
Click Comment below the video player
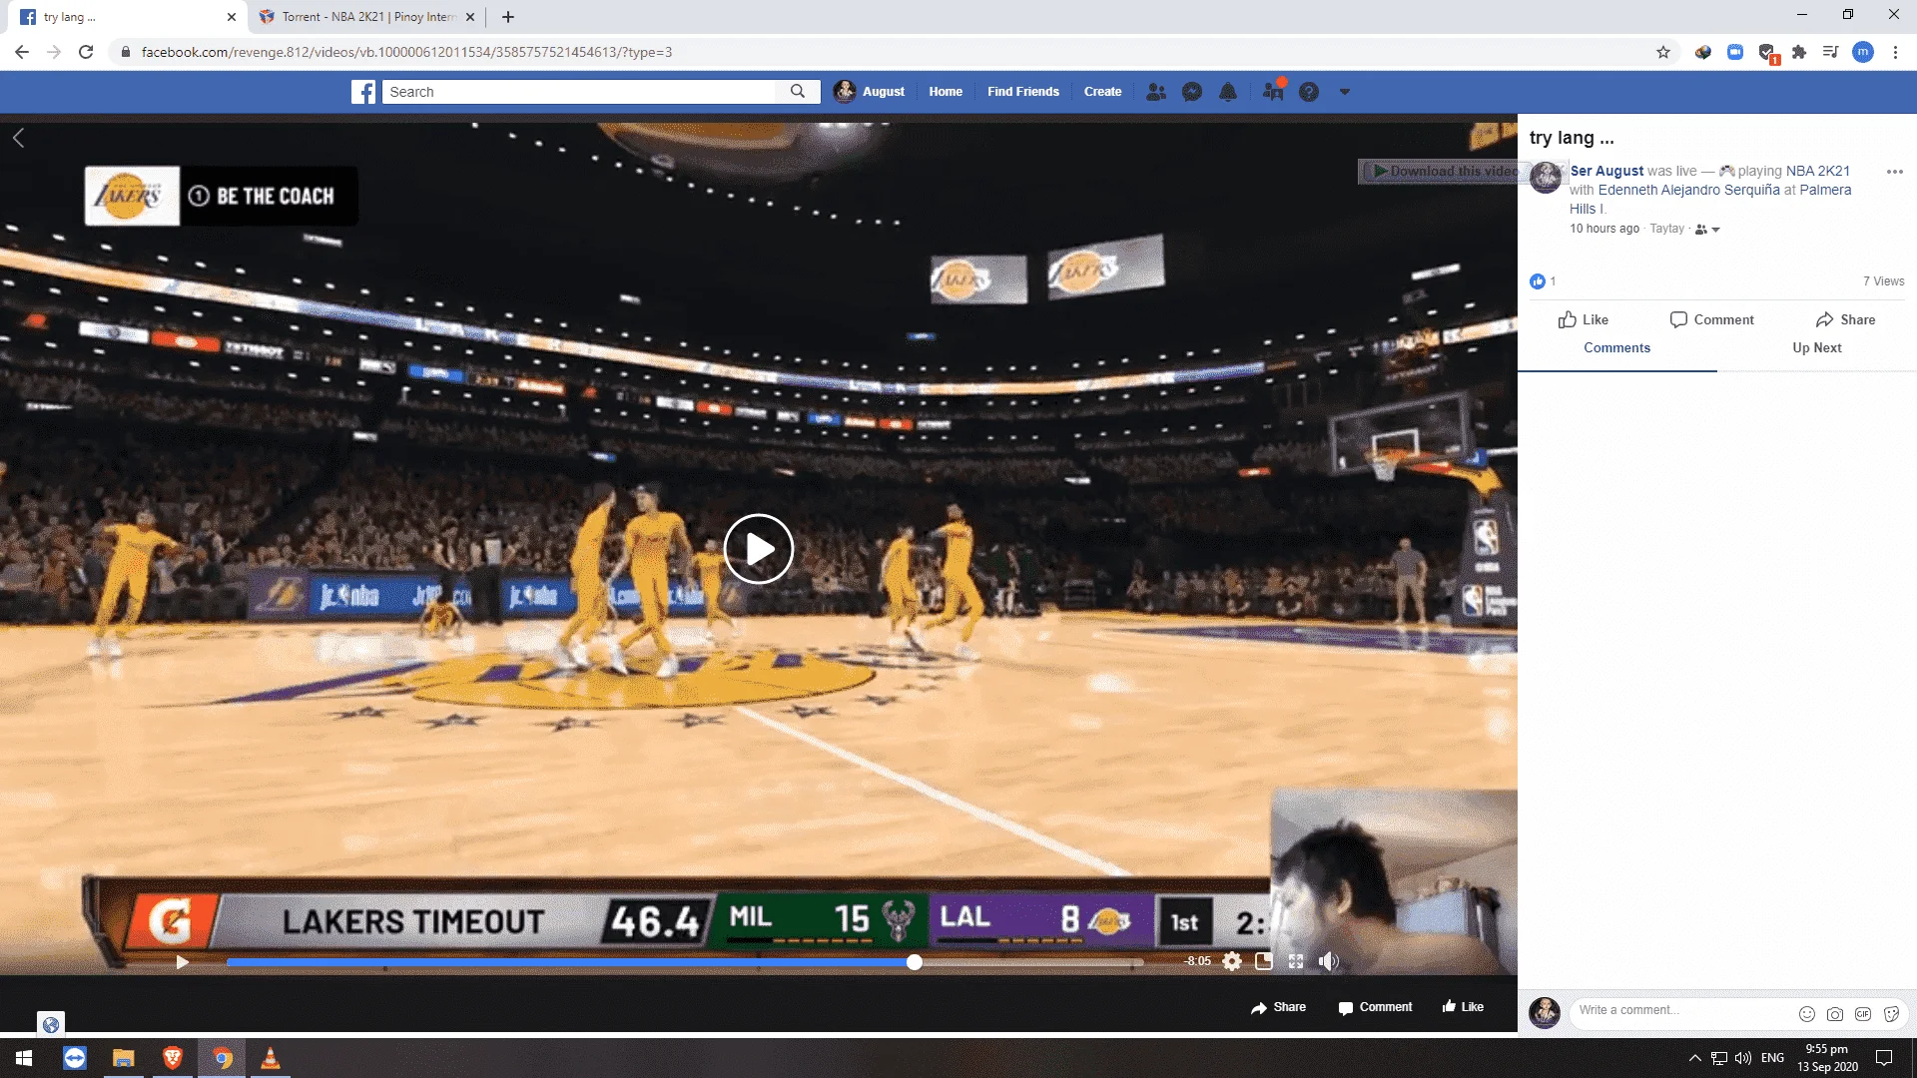tap(1375, 1007)
